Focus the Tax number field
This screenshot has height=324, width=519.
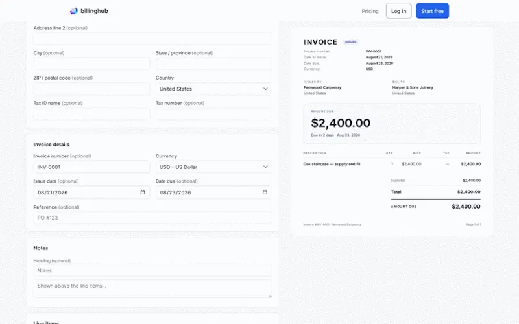(x=214, y=114)
